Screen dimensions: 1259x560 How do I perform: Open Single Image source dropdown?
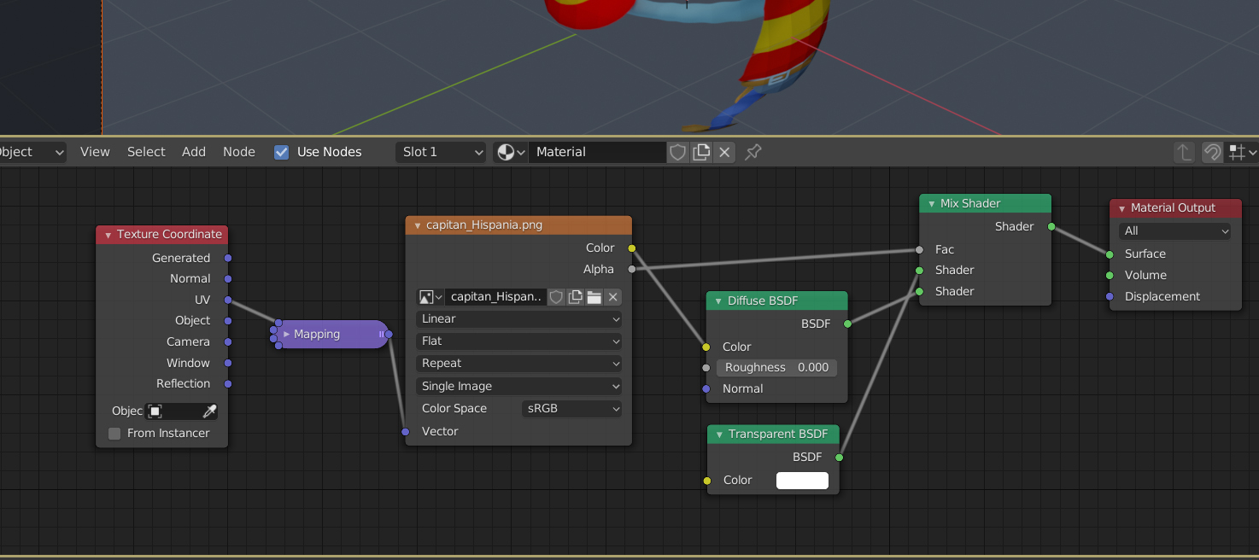coord(519,387)
